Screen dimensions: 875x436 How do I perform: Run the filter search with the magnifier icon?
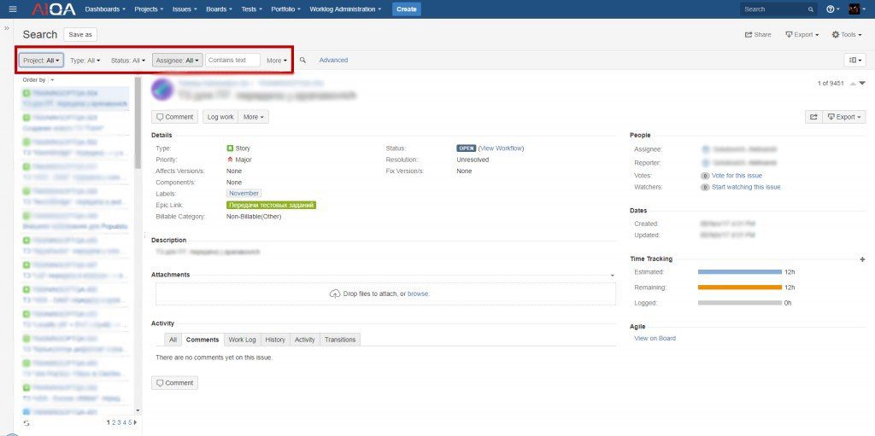click(302, 60)
